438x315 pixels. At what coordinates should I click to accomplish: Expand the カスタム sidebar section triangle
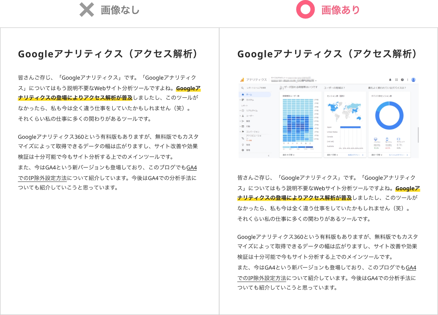point(240,100)
